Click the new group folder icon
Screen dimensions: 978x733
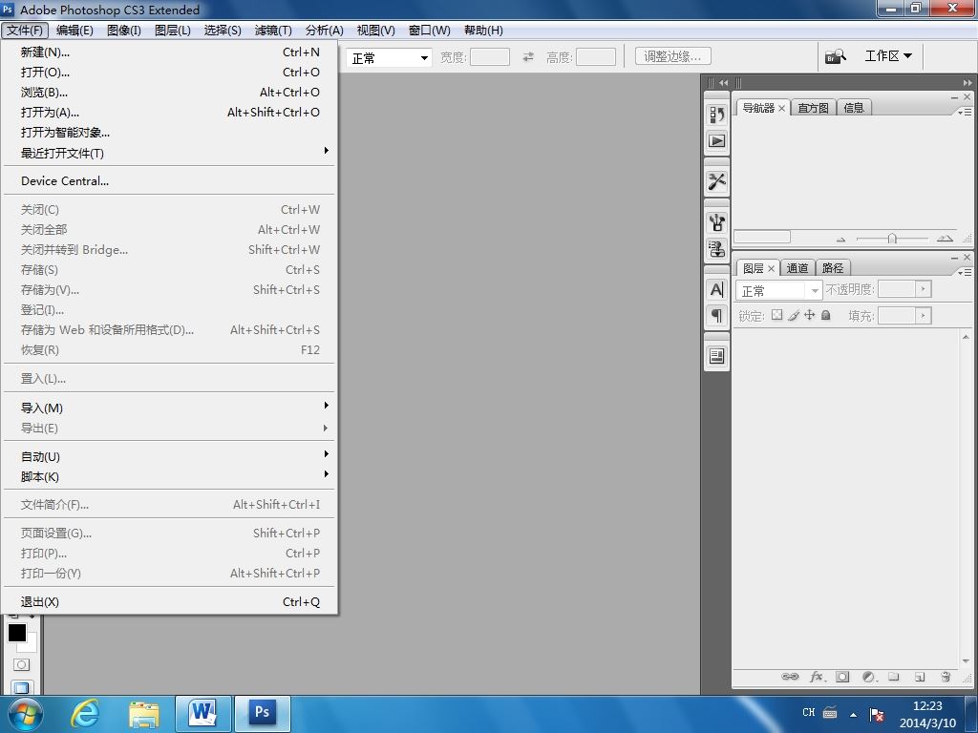click(x=894, y=677)
